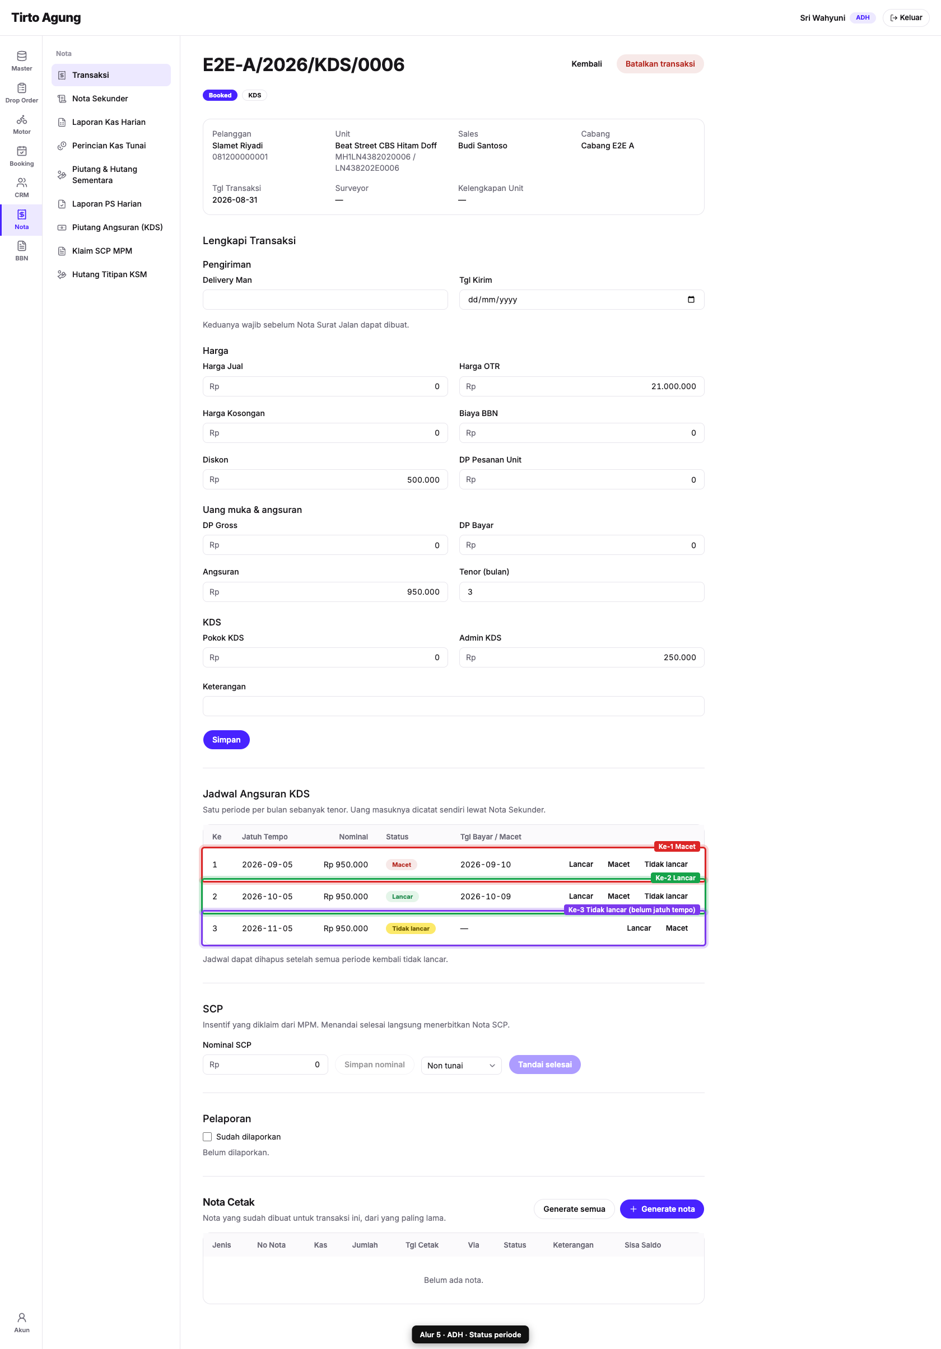
Task: Open Piutang & Hutang Sementara menu item
Action: (x=111, y=175)
